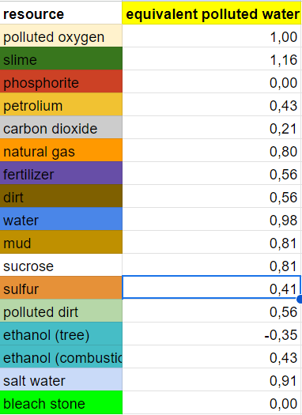Grab the blue fill handle of selected cell
Screen dimensions: 302x415
click(300, 300)
